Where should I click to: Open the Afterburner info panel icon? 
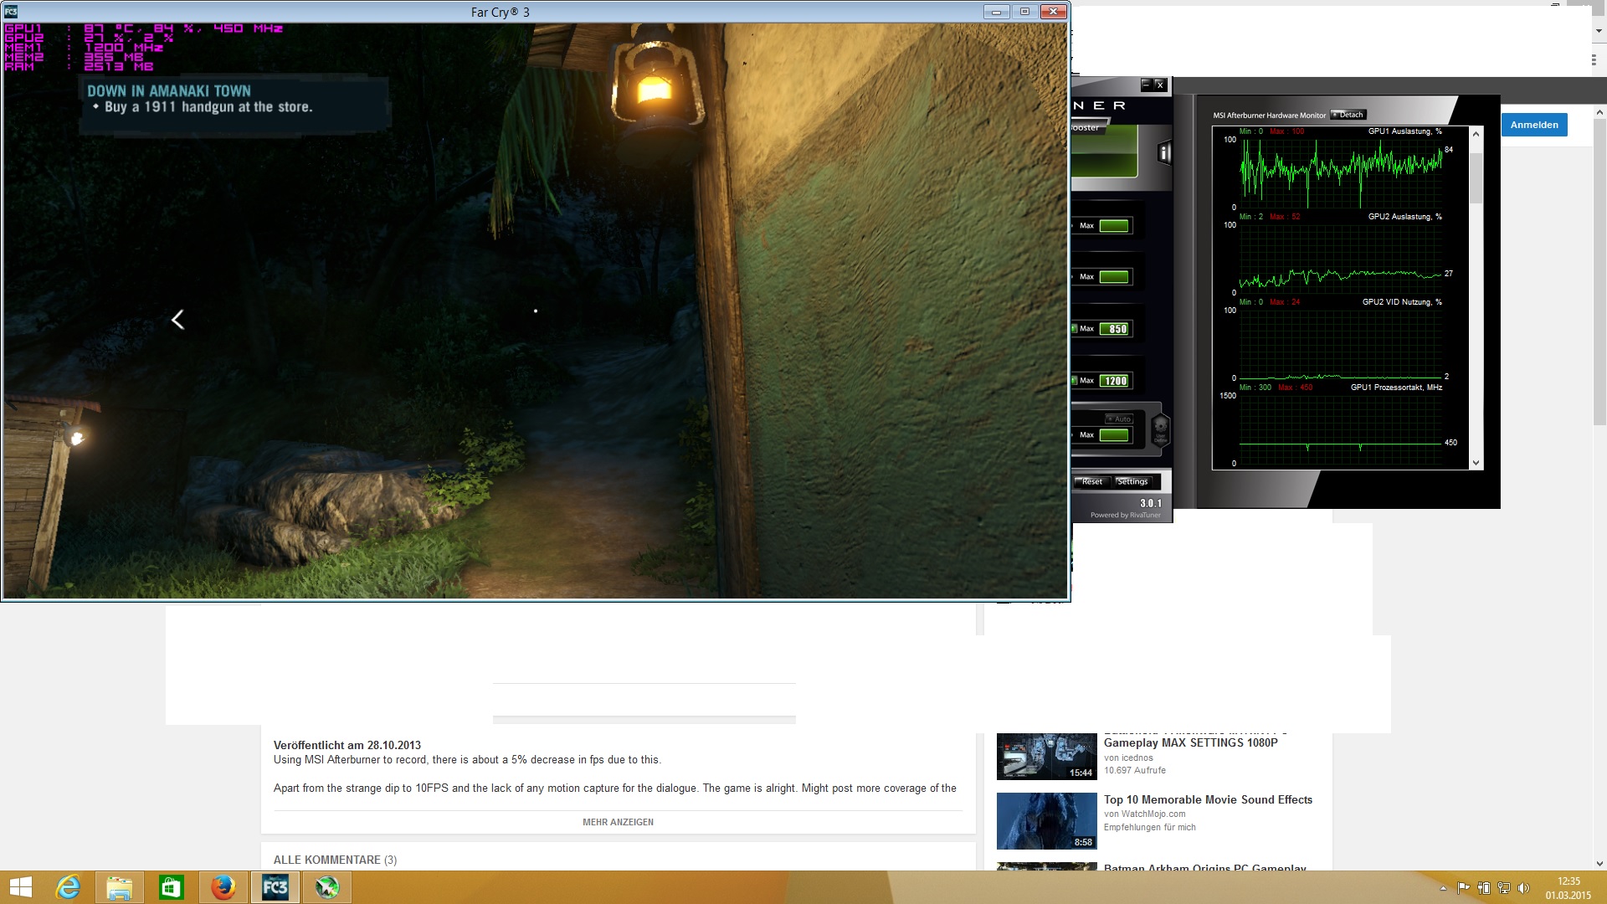tap(1163, 152)
